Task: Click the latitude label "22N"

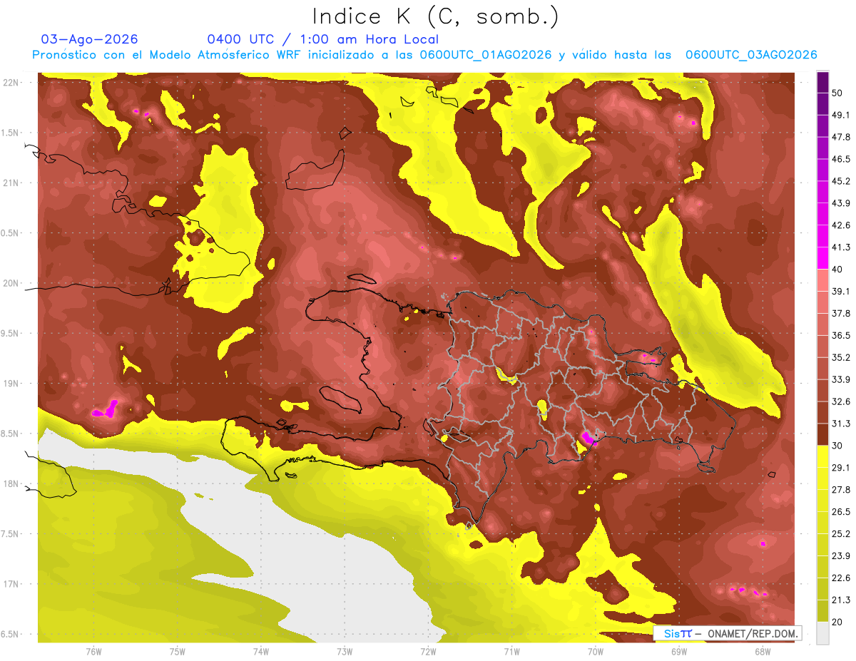Action: click(11, 82)
